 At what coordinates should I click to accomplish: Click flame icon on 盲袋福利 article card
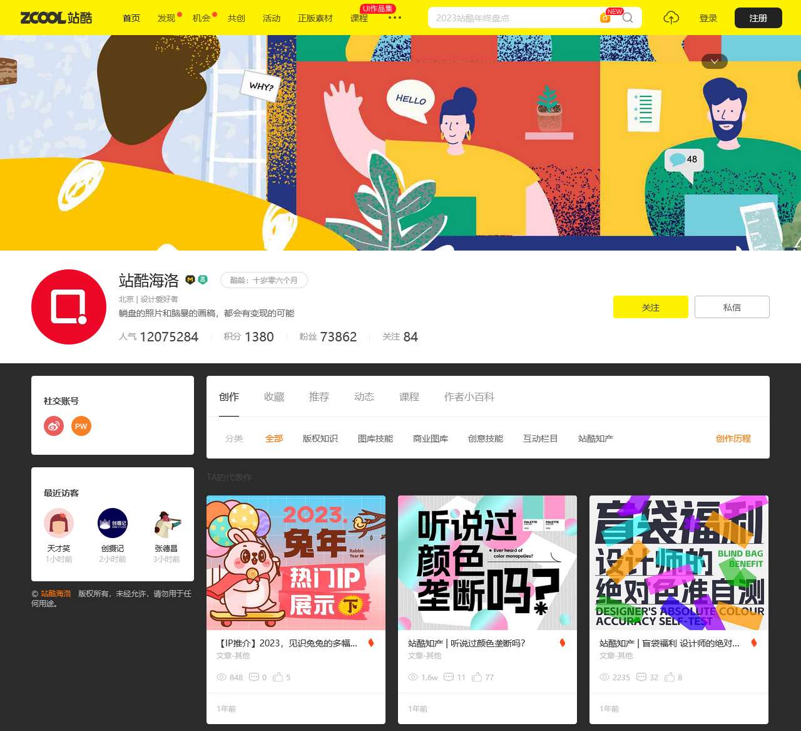[754, 643]
